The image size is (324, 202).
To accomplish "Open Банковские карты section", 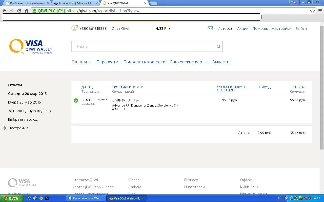I will [x=189, y=62].
